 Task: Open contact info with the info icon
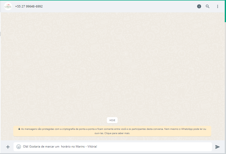199,6
